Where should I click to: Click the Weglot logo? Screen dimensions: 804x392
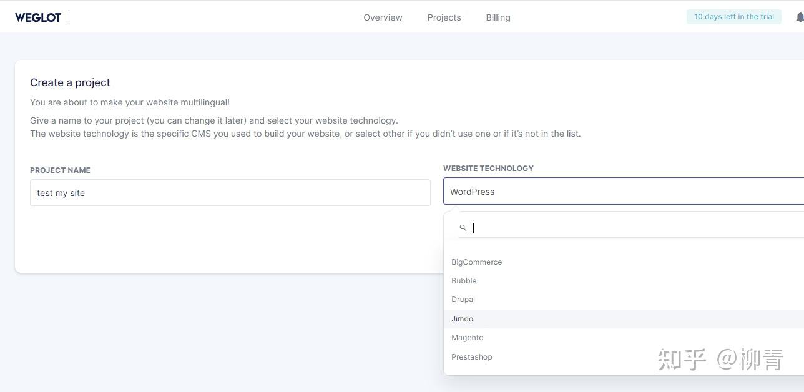[x=38, y=17]
